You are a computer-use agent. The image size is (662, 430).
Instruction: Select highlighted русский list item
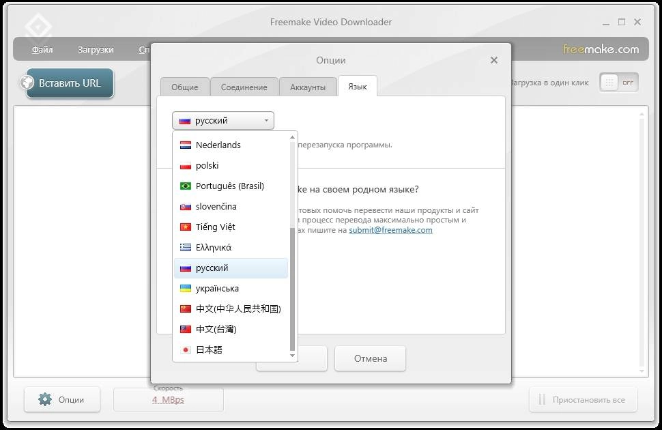(231, 268)
